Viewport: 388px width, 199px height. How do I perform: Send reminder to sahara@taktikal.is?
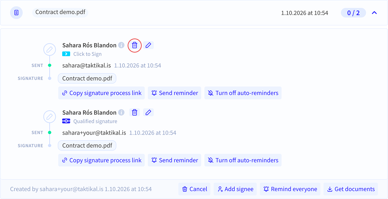click(x=174, y=93)
